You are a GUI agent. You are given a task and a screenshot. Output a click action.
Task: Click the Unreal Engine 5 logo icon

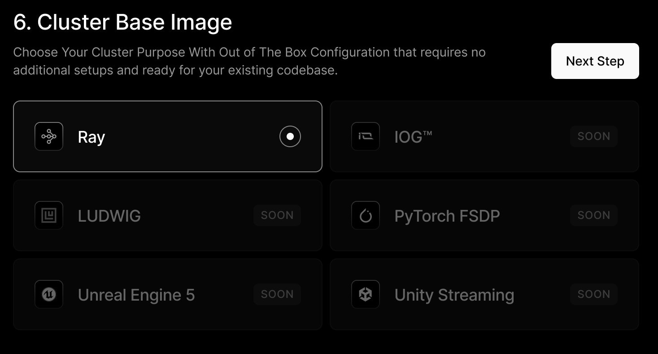click(49, 294)
